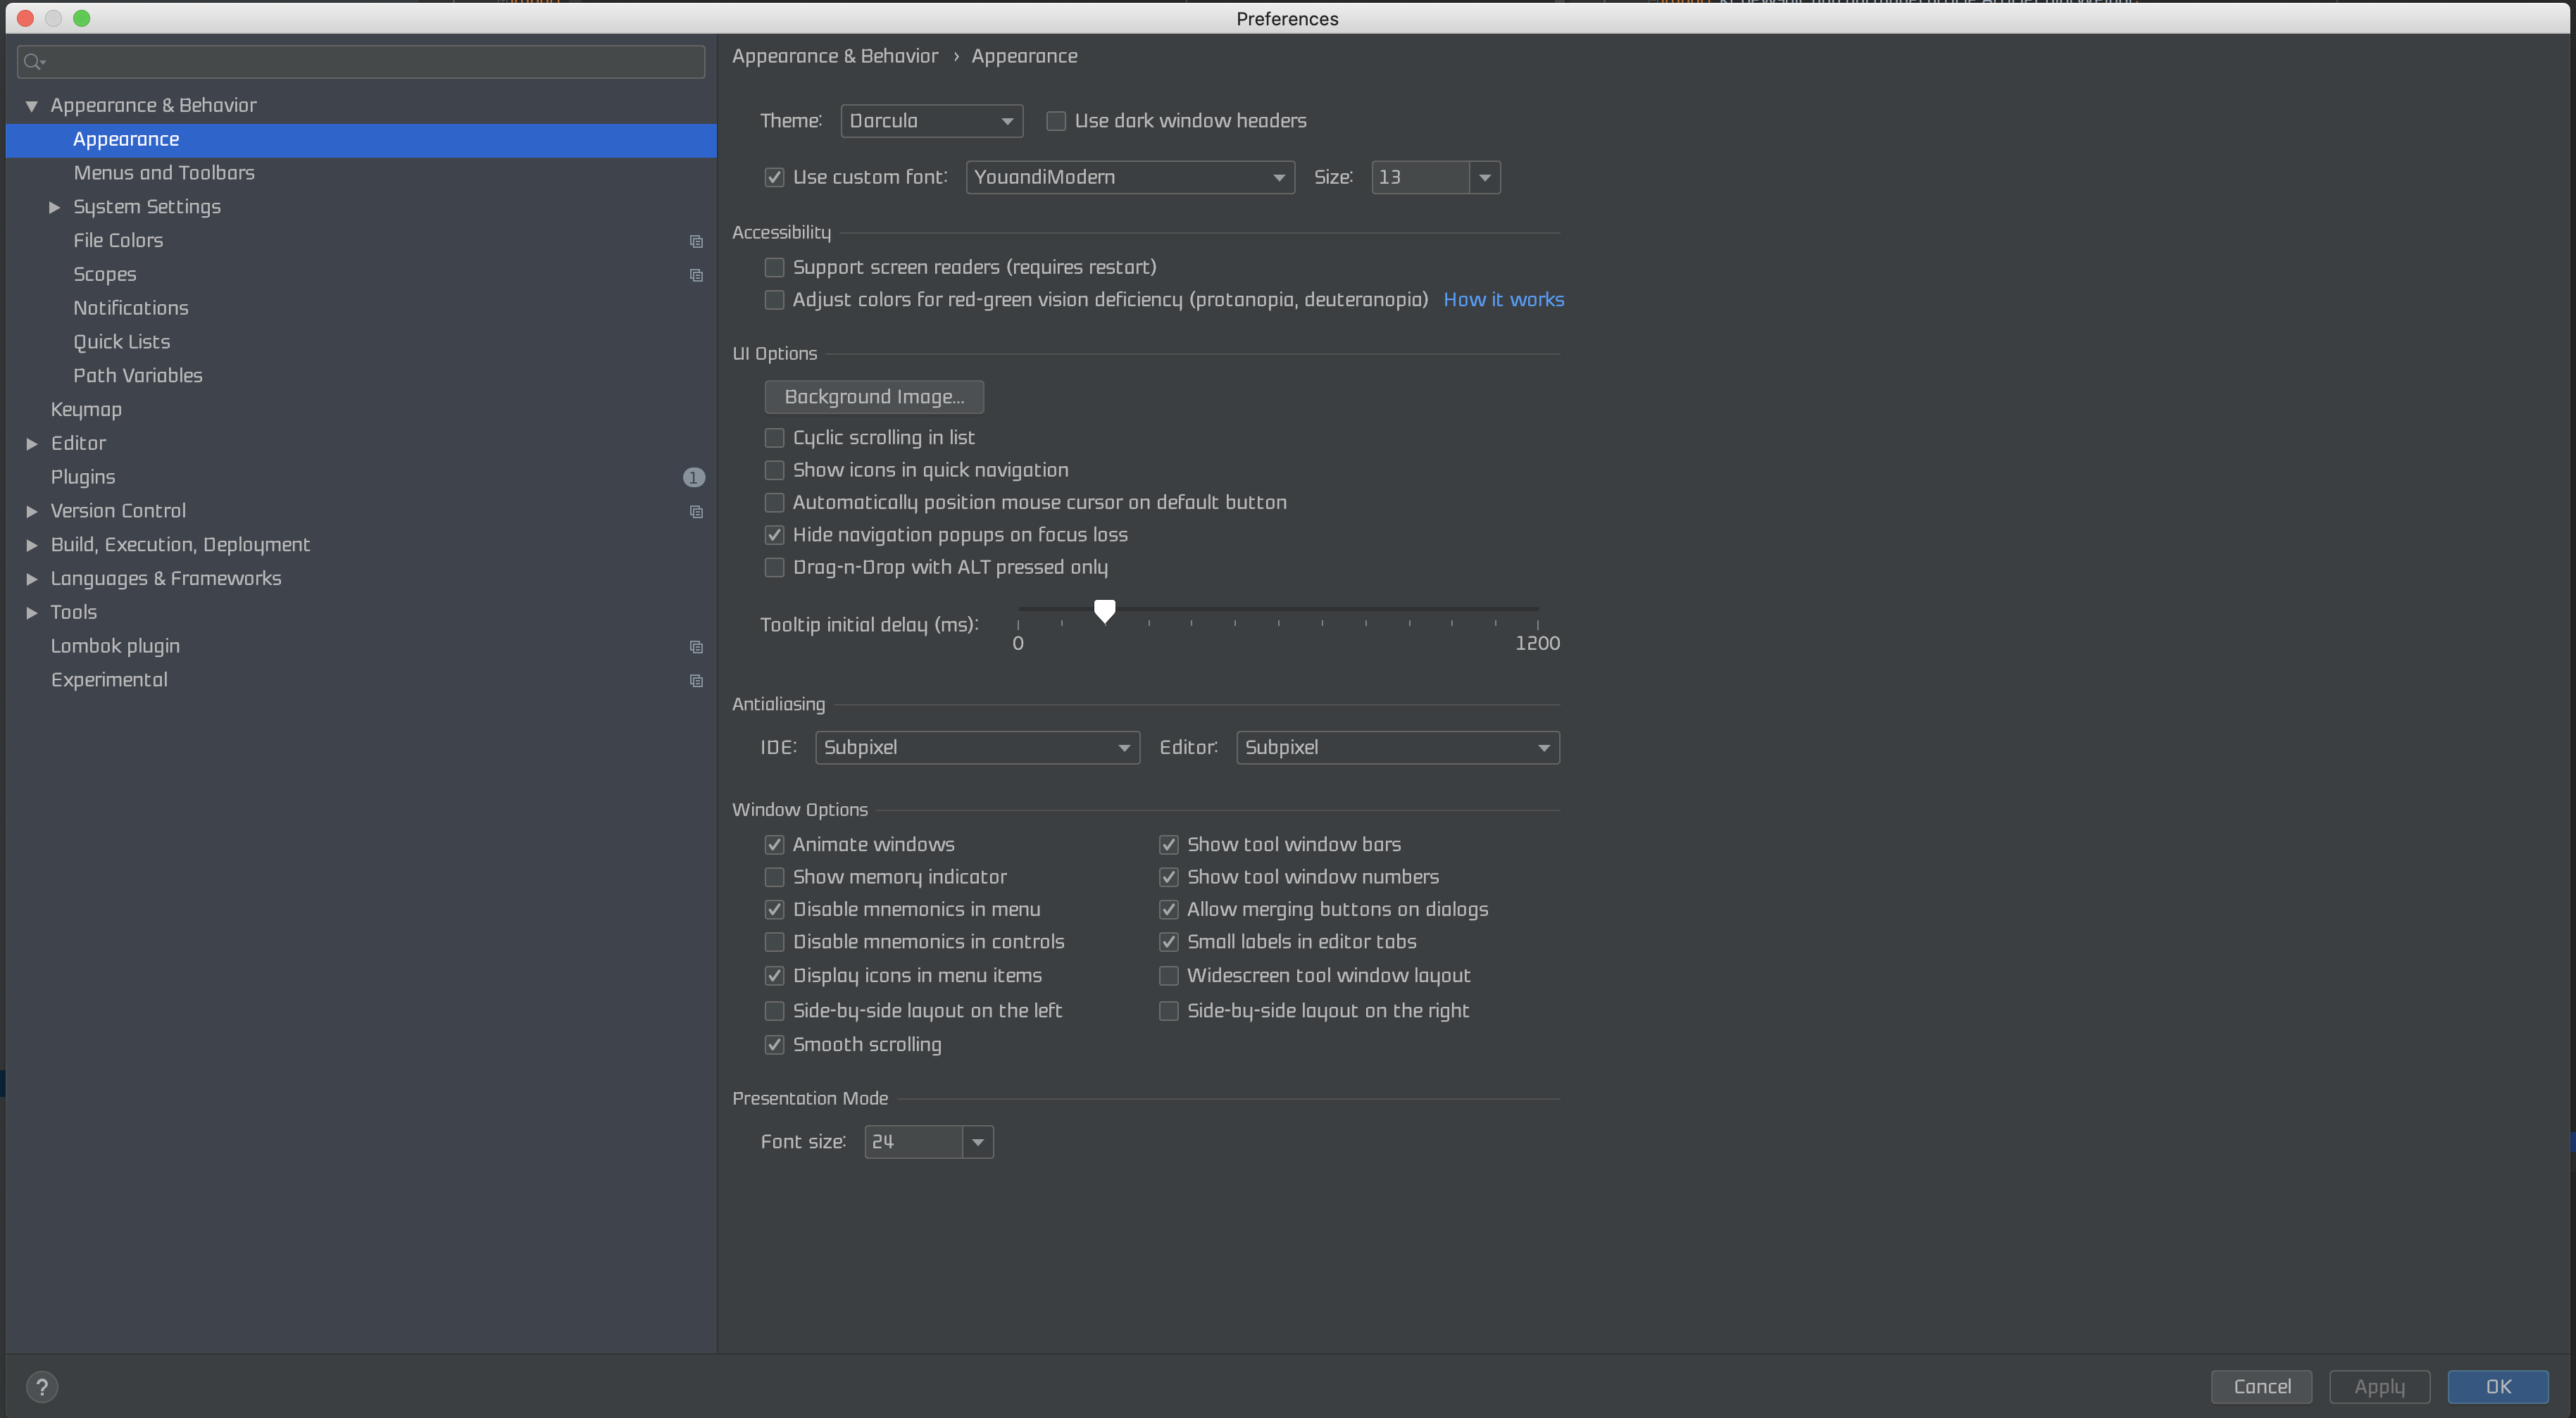Click project-level icon next to File Colors
The image size is (2576, 1418).
pos(696,241)
